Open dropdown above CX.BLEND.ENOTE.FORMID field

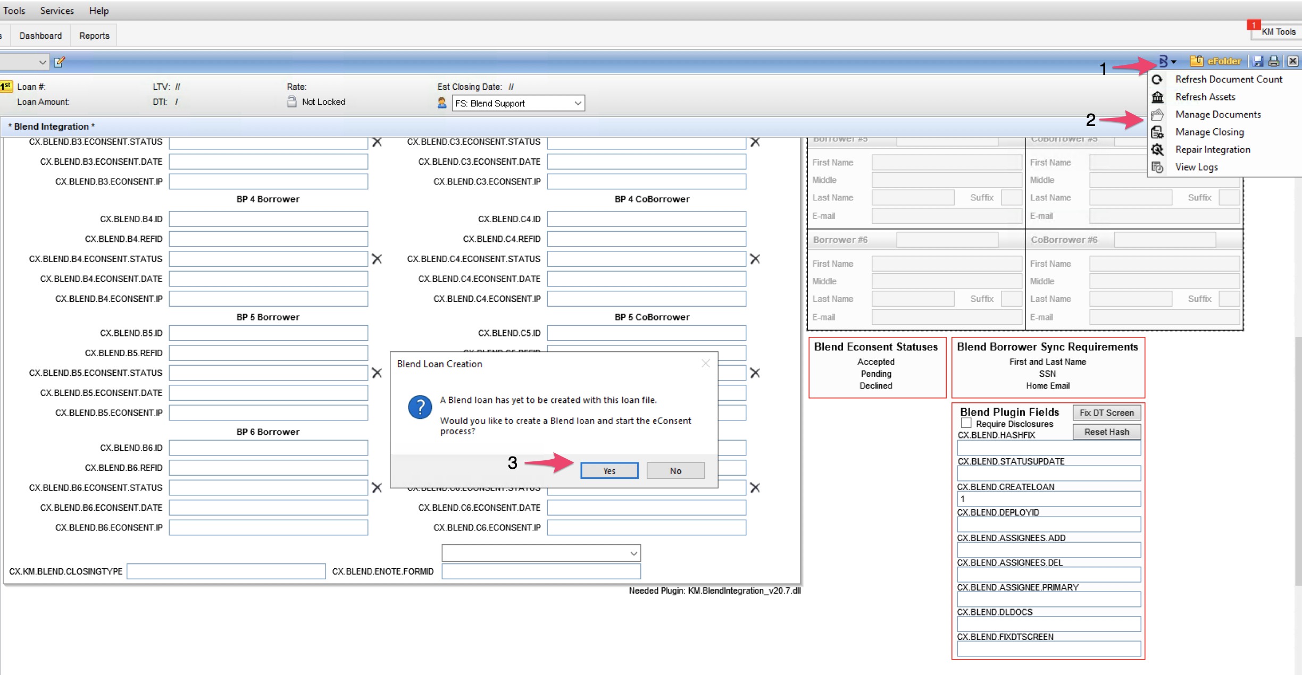[633, 553]
